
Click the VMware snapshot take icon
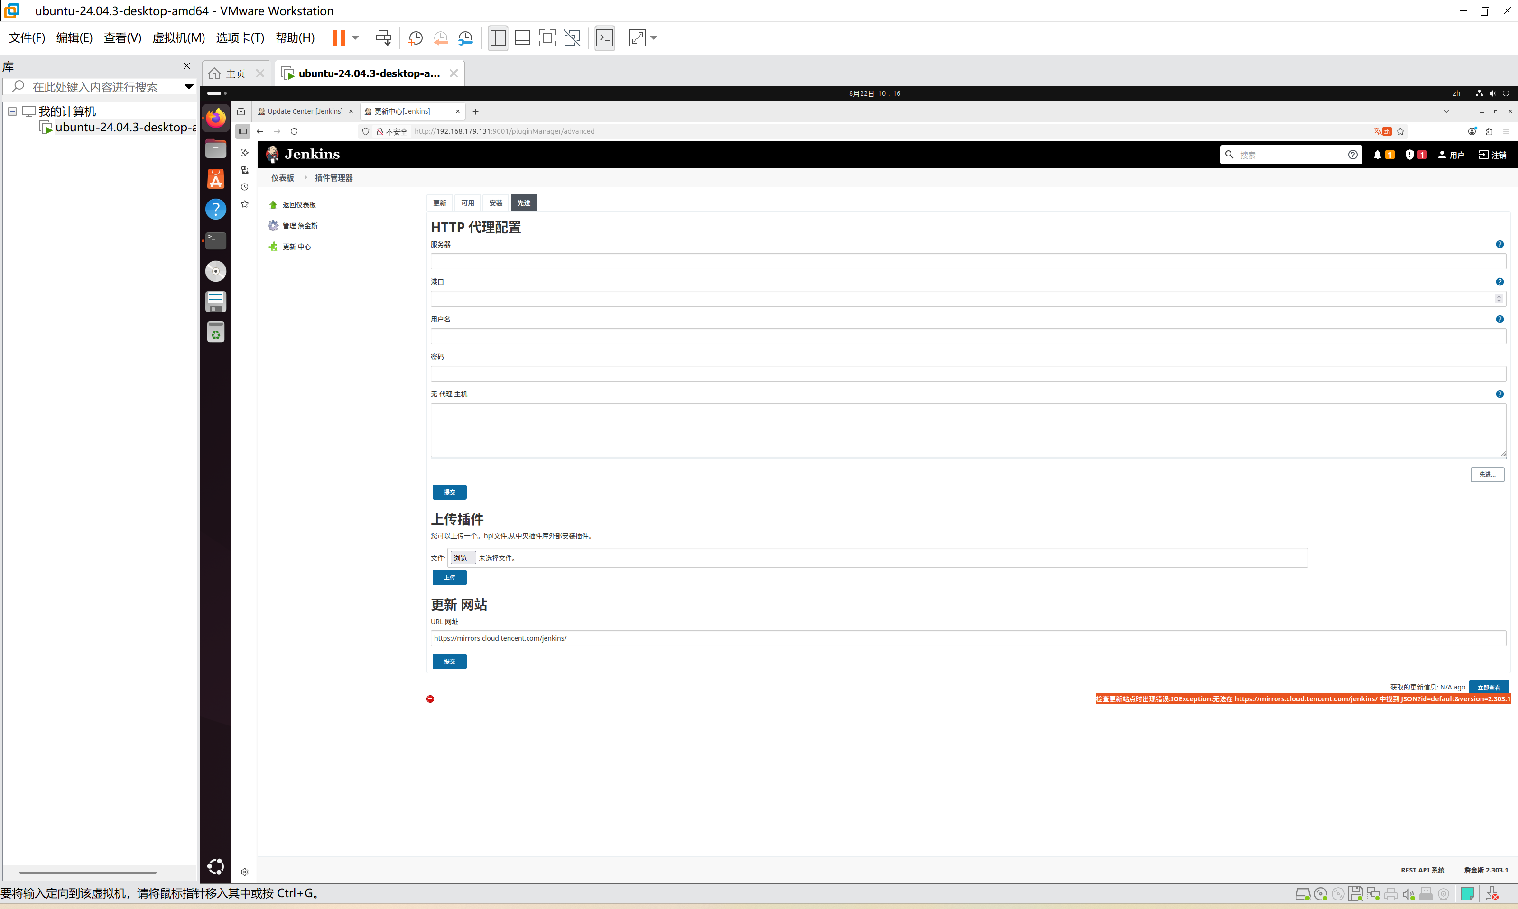coord(416,38)
